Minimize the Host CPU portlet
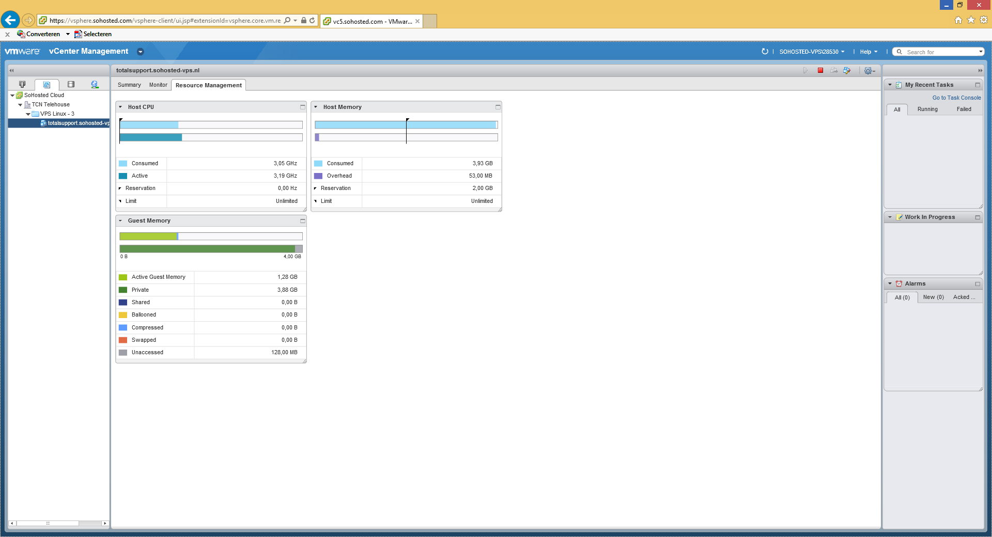The image size is (992, 537). click(303, 107)
